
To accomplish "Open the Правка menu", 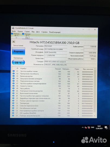I will pyautogui.click(x=20, y=31).
